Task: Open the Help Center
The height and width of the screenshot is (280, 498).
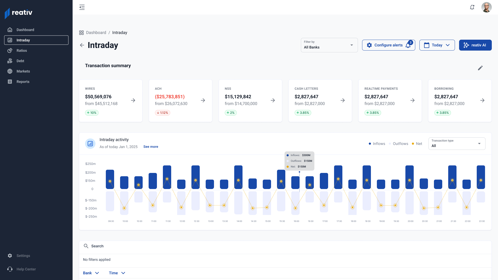Action: 26,269
